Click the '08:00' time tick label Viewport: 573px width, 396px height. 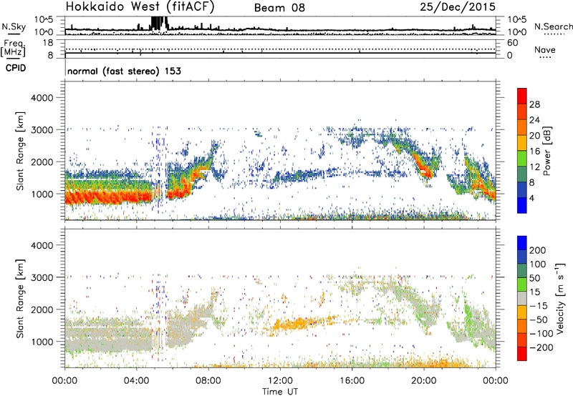point(208,381)
